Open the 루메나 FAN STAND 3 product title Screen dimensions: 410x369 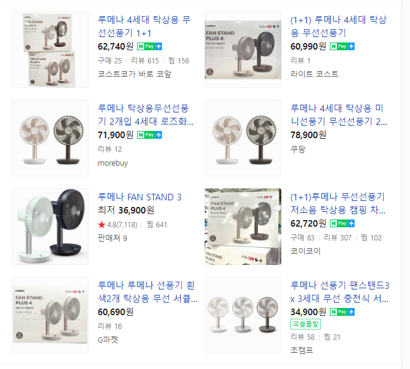coord(139,197)
